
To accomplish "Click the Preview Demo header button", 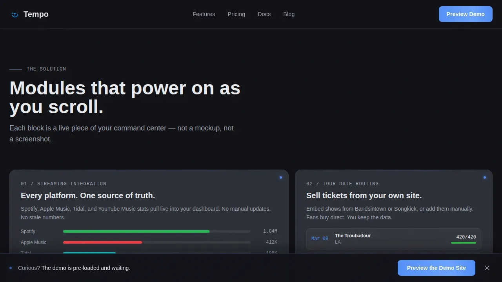I will click(466, 14).
